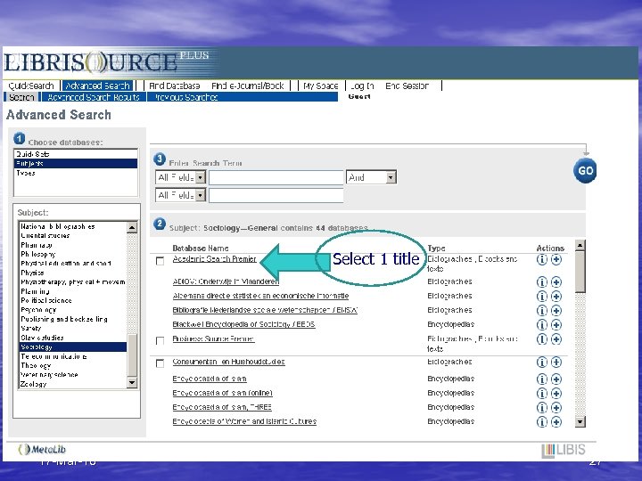Open the first All Fields dropdown
Image resolution: width=642 pixels, height=481 pixels.
[x=180, y=177]
